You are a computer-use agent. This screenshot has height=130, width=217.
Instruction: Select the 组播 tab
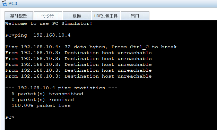(x=77, y=16)
